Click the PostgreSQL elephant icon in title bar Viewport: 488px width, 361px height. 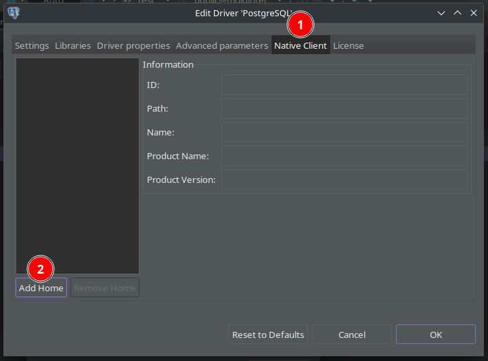coord(14,13)
